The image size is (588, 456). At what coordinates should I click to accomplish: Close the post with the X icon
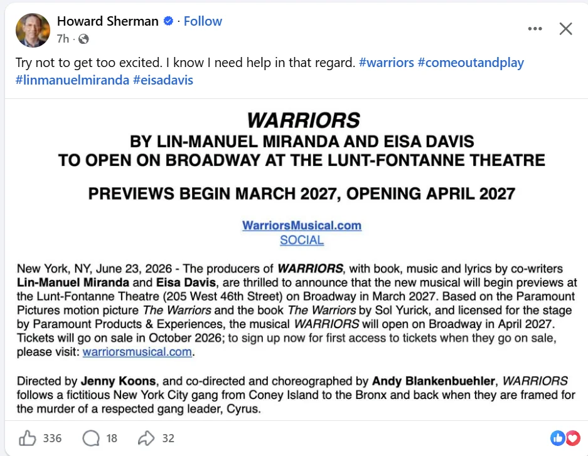pyautogui.click(x=565, y=29)
